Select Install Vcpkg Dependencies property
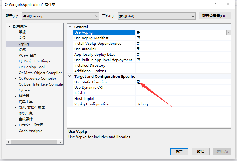 coord(98,44)
